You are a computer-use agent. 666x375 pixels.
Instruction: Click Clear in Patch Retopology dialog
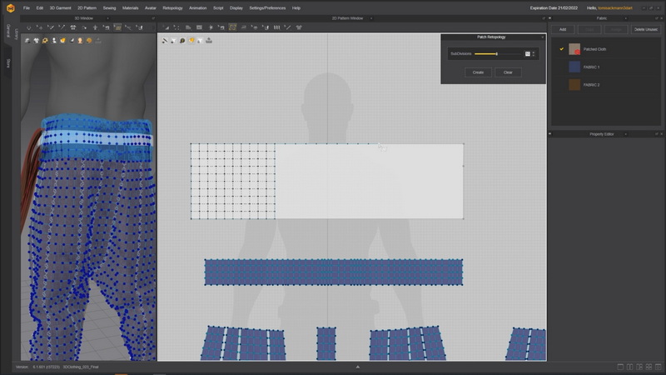click(x=508, y=72)
